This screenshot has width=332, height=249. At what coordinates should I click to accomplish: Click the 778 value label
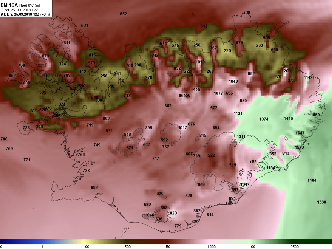(x=26, y=128)
